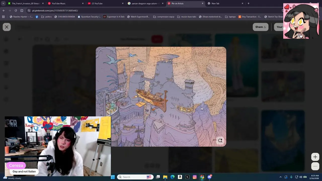Image resolution: width=322 pixels, height=181 pixels.
Task: Click the taskbar Search box
Action: tap(135, 177)
